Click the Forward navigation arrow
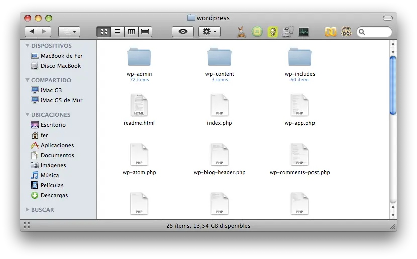This screenshot has width=417, height=259. click(44, 32)
